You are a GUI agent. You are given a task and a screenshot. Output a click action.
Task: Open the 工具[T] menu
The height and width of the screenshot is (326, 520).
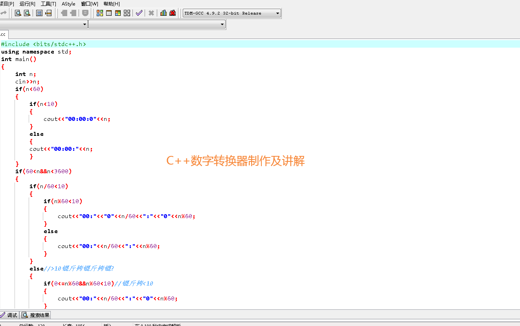pos(48,4)
